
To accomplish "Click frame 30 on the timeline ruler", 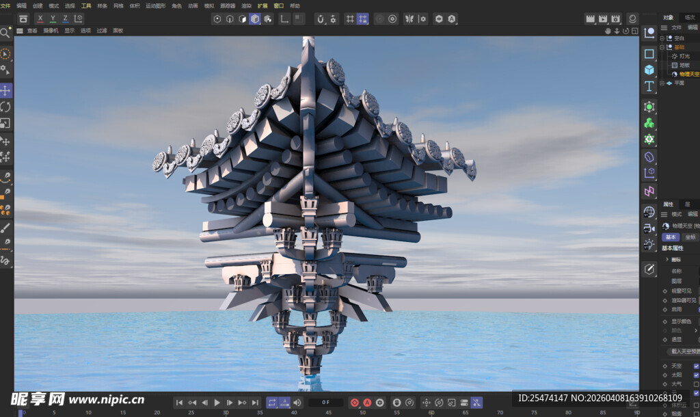I will tap(226, 412).
